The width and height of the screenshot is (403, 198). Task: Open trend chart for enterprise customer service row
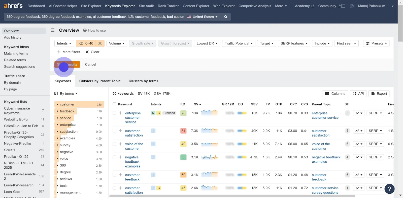359,113
